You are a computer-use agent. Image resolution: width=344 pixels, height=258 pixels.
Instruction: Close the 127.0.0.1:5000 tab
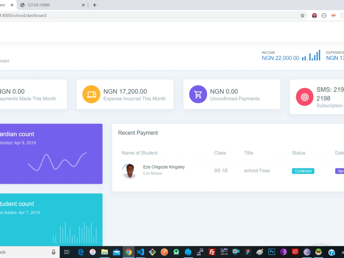tap(83, 5)
